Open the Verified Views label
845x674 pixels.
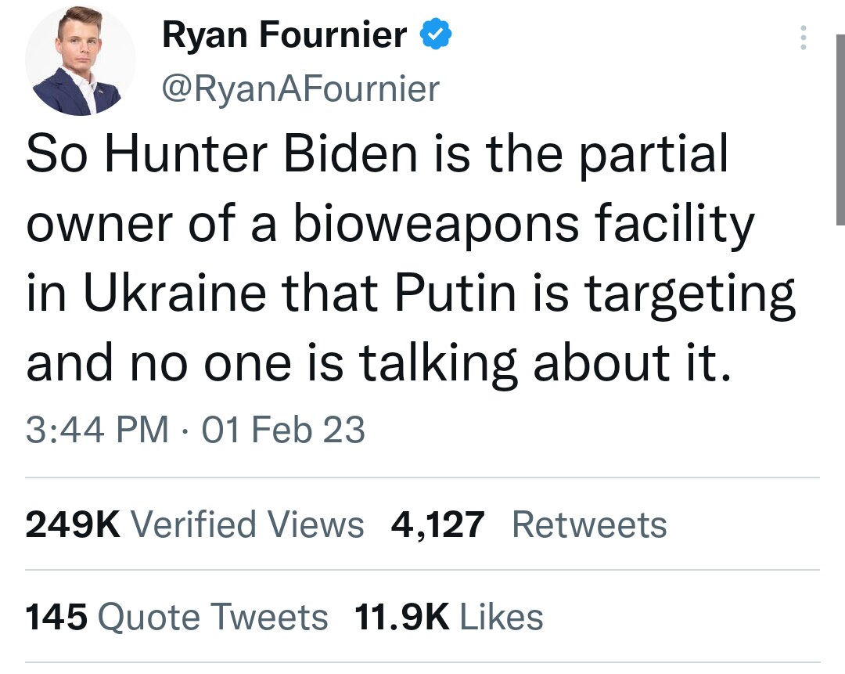coord(247,524)
